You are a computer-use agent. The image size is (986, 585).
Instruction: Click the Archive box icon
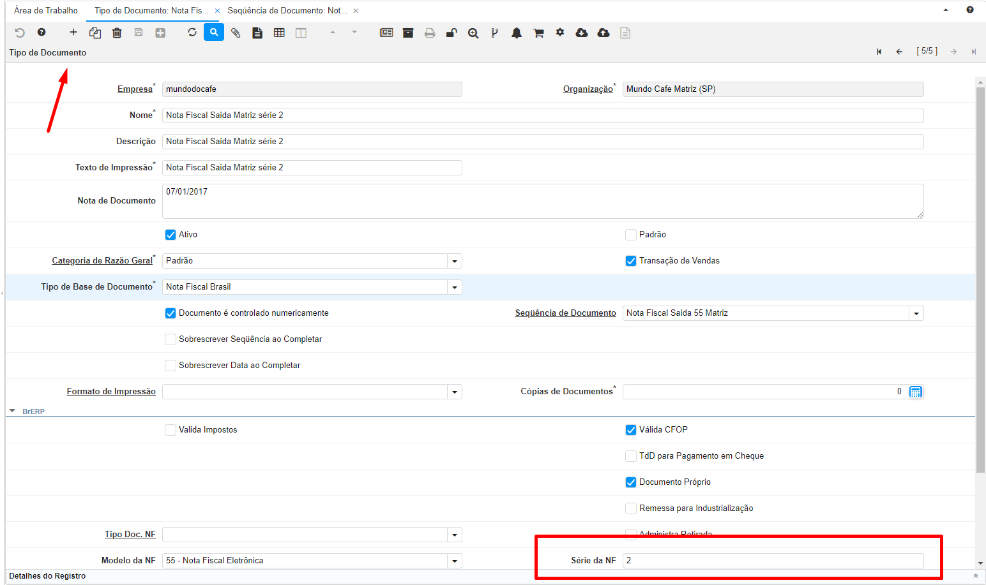tap(408, 33)
